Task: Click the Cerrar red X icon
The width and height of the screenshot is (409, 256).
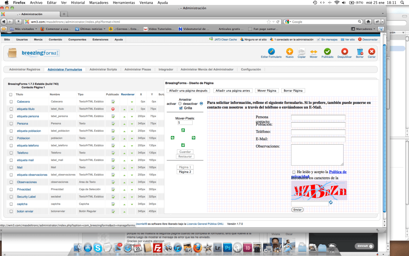Action: coord(371,51)
